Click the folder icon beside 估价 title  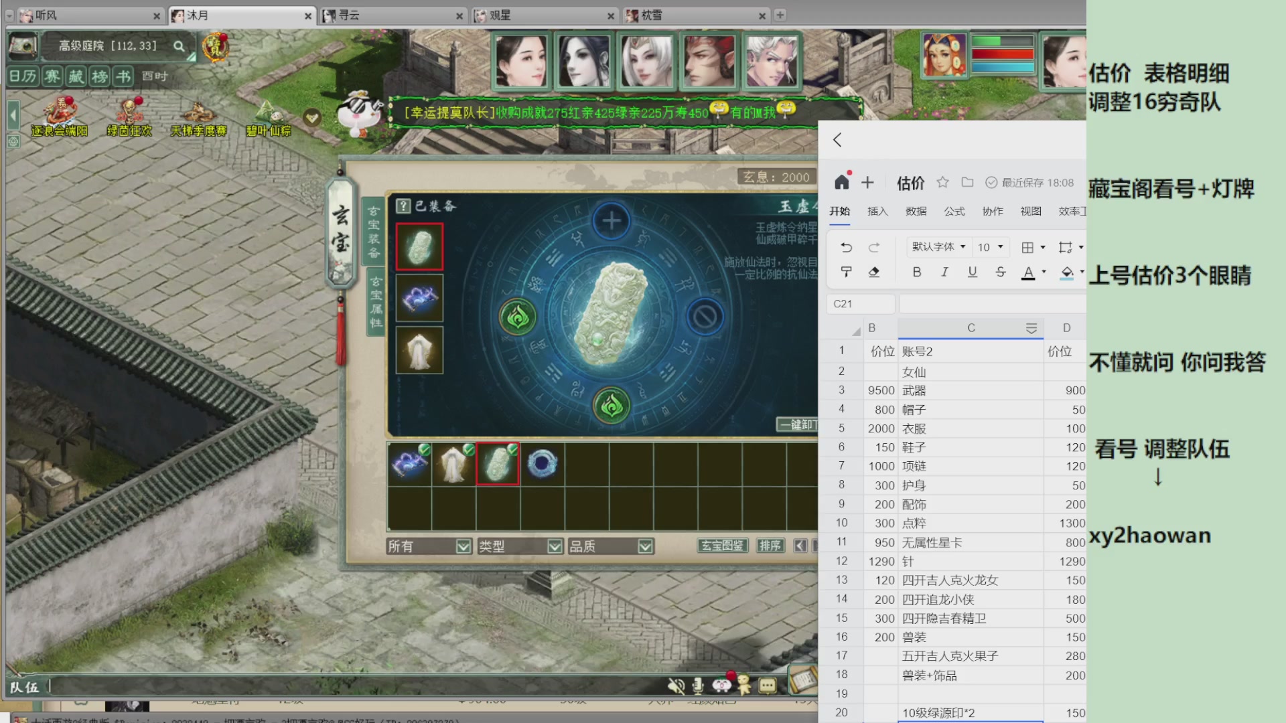[967, 182]
